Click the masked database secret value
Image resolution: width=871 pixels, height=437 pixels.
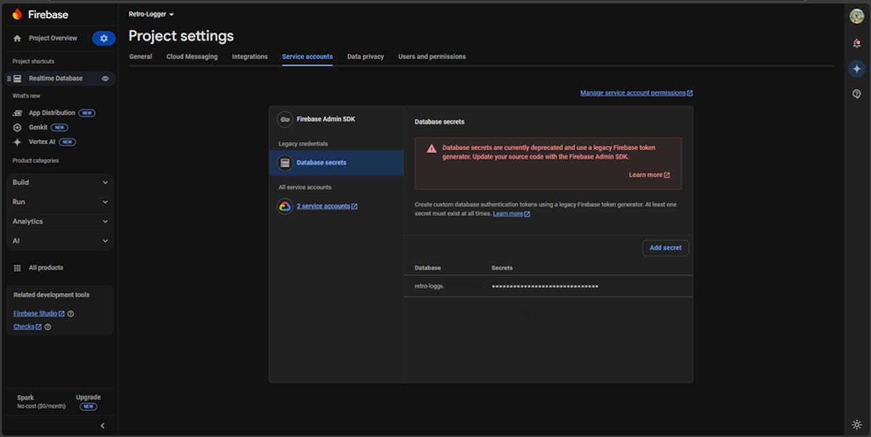[x=544, y=287]
